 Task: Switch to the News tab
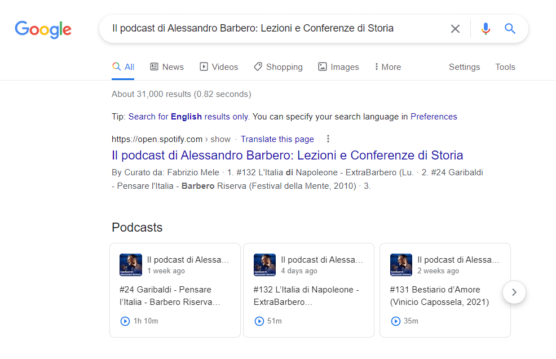167,67
